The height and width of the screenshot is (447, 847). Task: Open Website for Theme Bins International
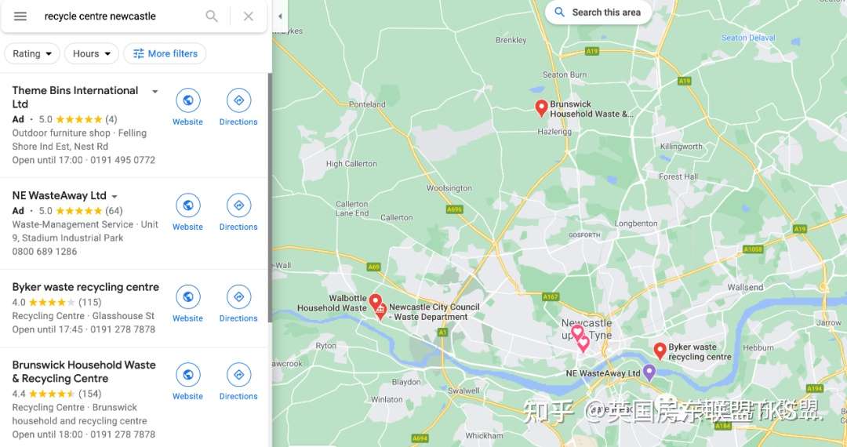[x=188, y=107]
